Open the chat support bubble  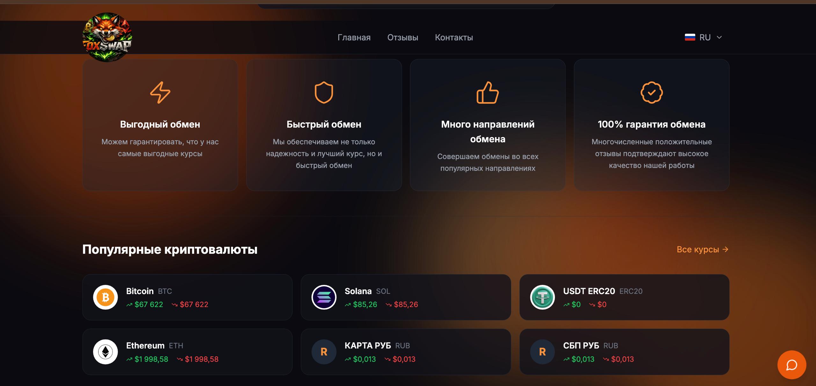(x=791, y=365)
